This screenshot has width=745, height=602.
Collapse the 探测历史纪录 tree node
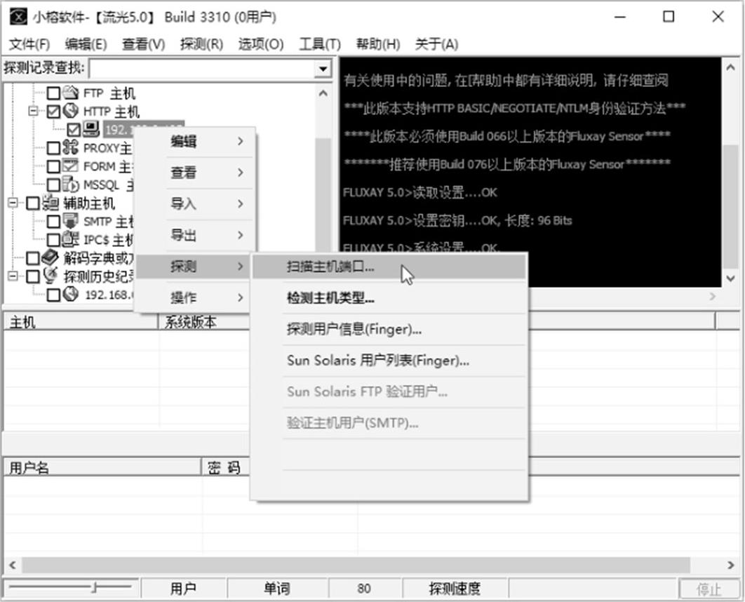[x=13, y=276]
